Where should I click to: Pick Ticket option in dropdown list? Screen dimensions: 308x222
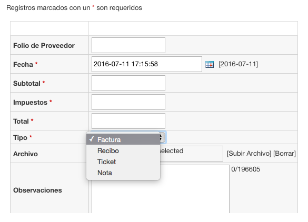[x=123, y=162]
